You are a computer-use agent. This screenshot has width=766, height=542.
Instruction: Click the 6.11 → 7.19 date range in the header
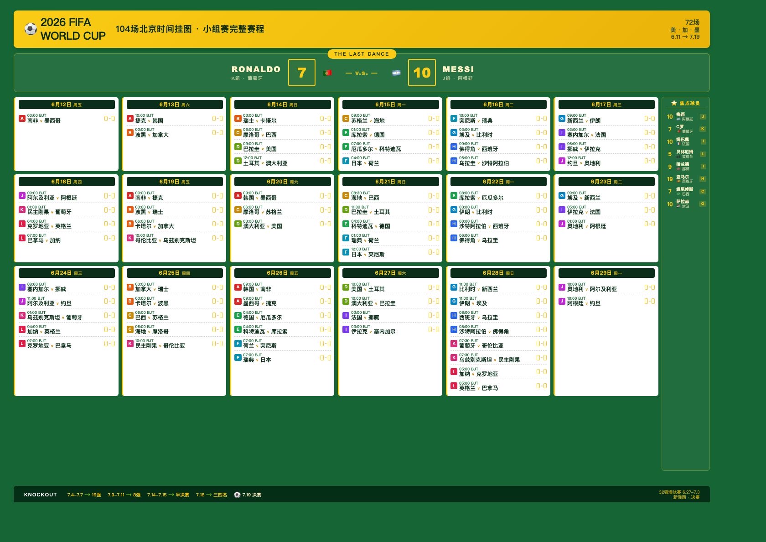pyautogui.click(x=685, y=37)
